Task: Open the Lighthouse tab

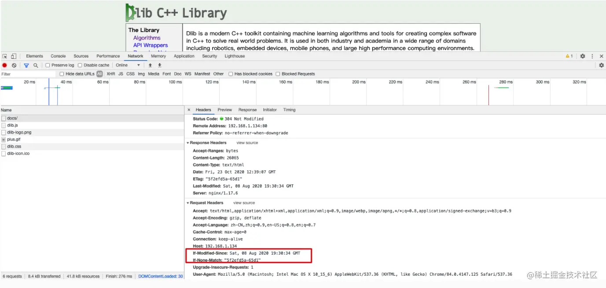Action: [235, 56]
